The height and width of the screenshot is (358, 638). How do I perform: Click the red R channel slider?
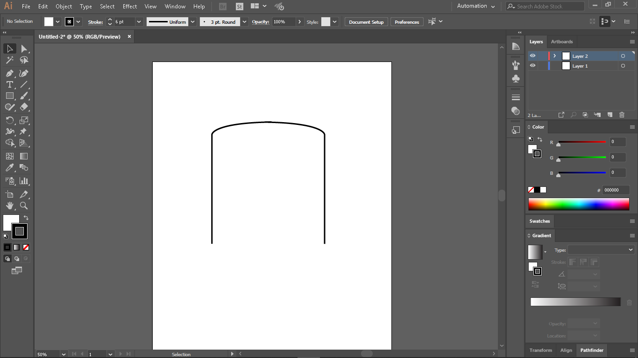click(582, 142)
